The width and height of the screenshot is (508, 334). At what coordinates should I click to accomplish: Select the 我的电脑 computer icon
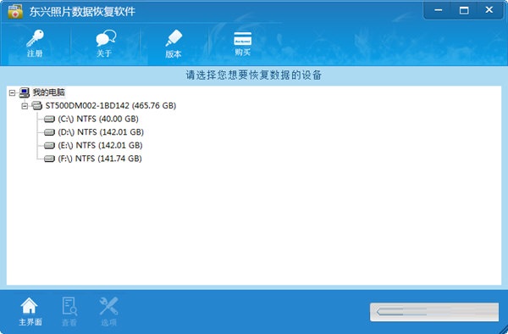[x=25, y=92]
